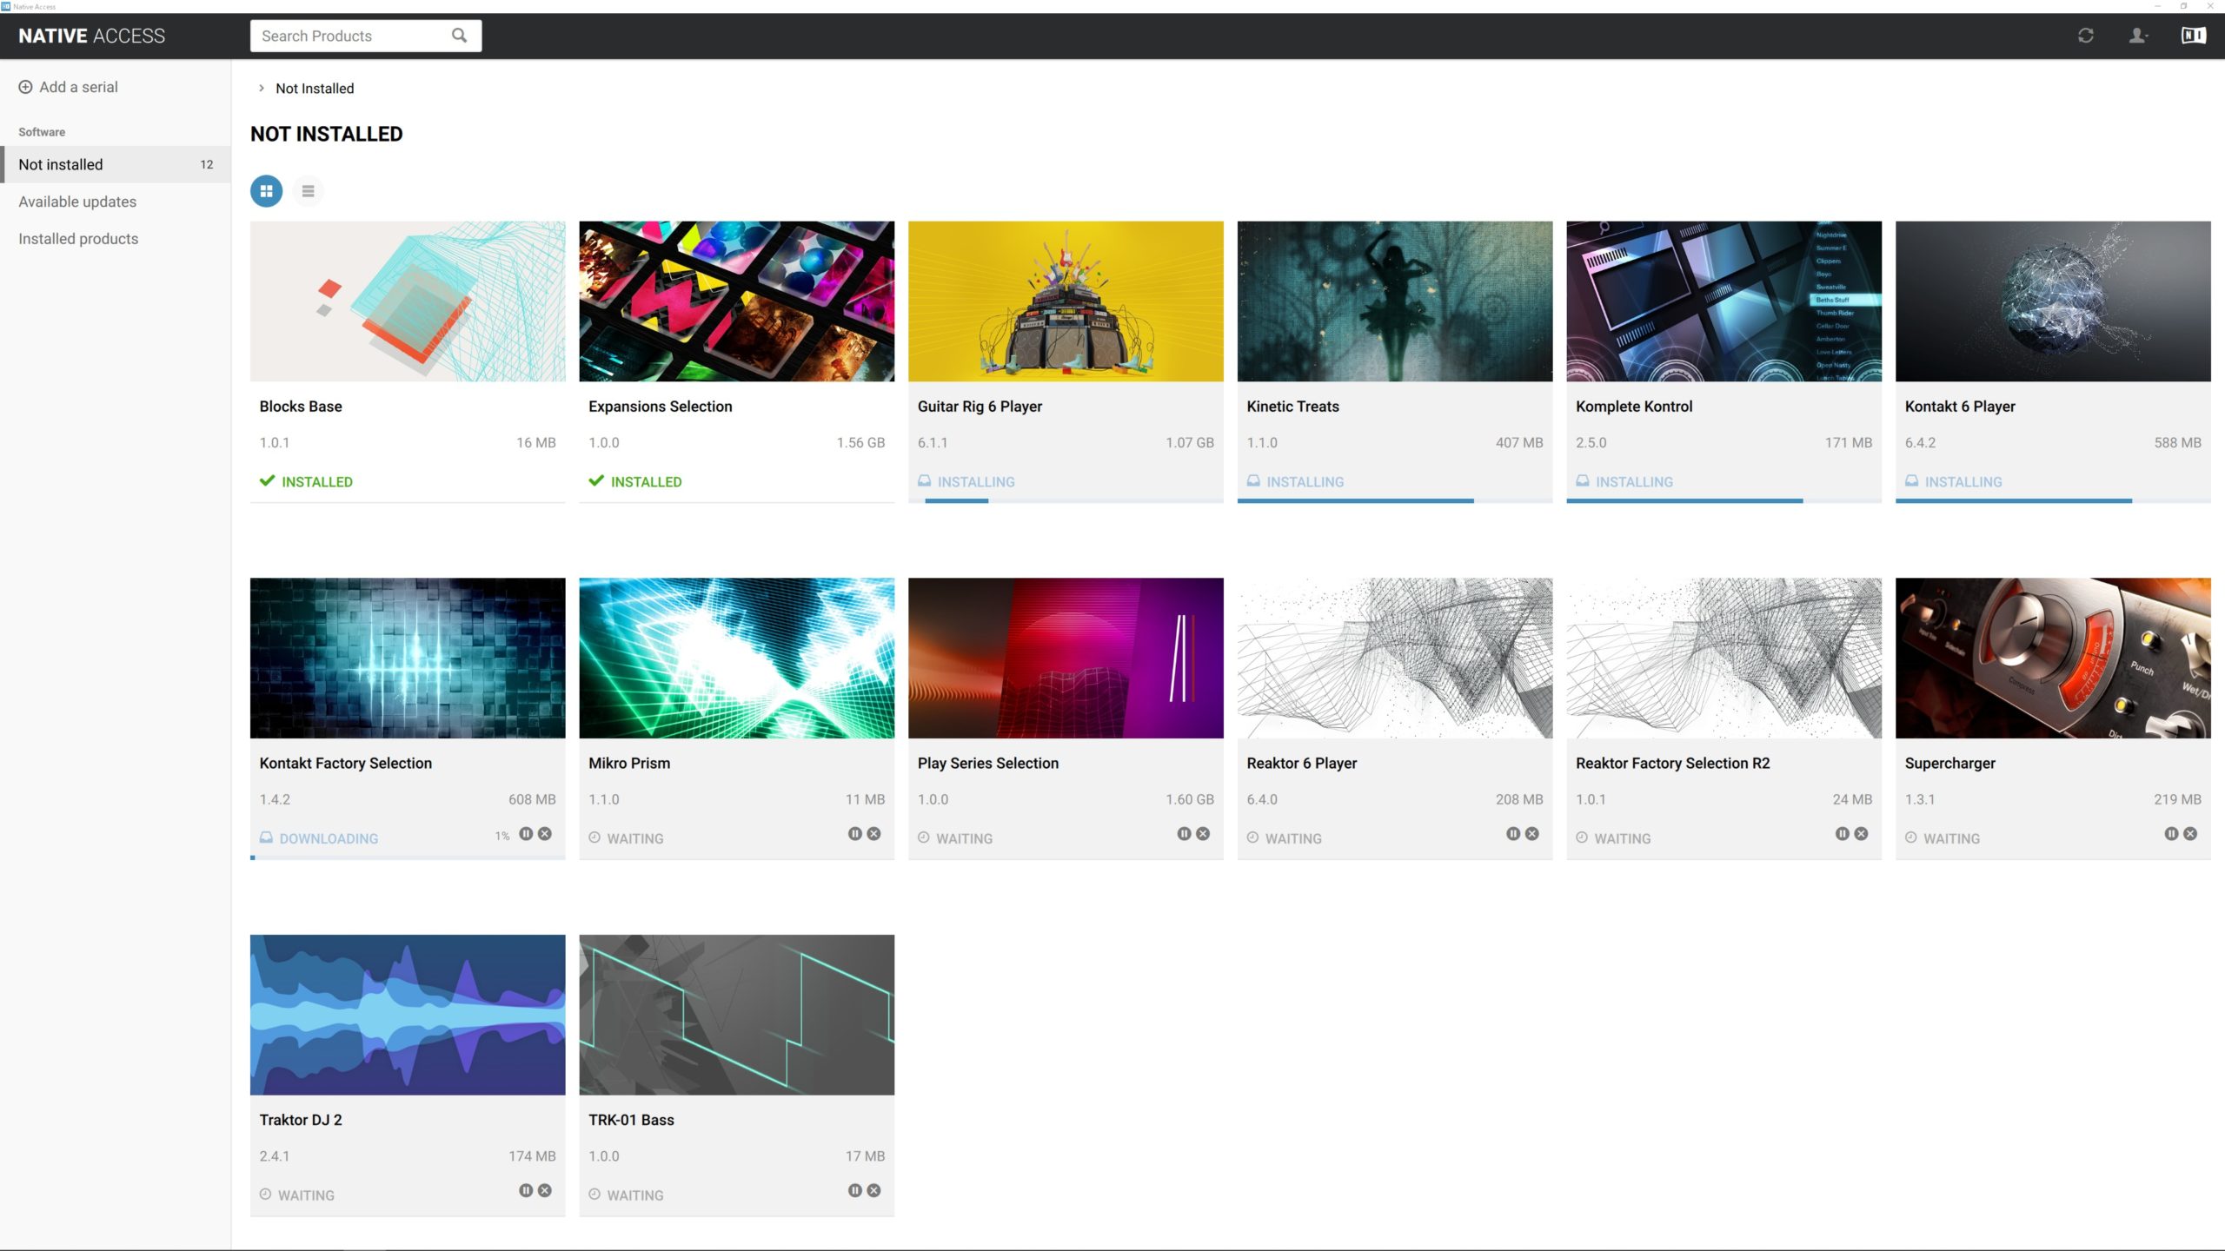The image size is (2225, 1251).
Task: Click INSTALLING status on Kontakt 6 Player
Action: [1954, 481]
